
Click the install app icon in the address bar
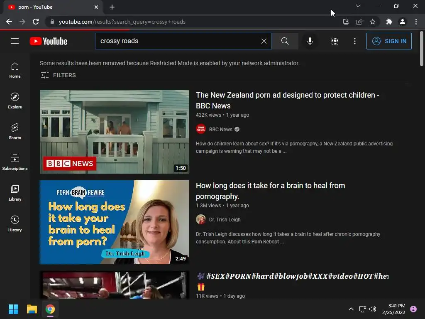[x=346, y=22]
